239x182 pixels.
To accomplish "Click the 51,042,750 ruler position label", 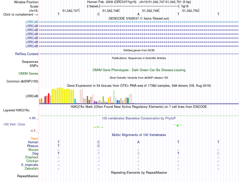I will coord(190,11).
